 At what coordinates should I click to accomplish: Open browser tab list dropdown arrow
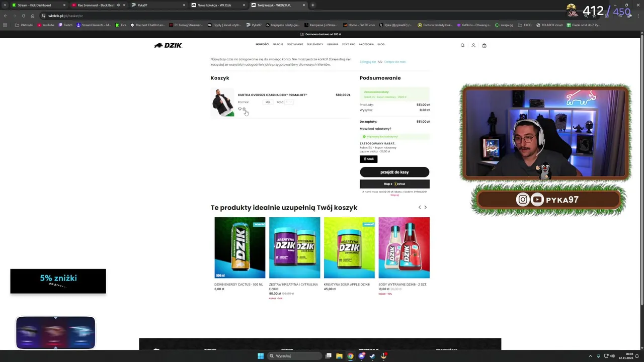6,5
